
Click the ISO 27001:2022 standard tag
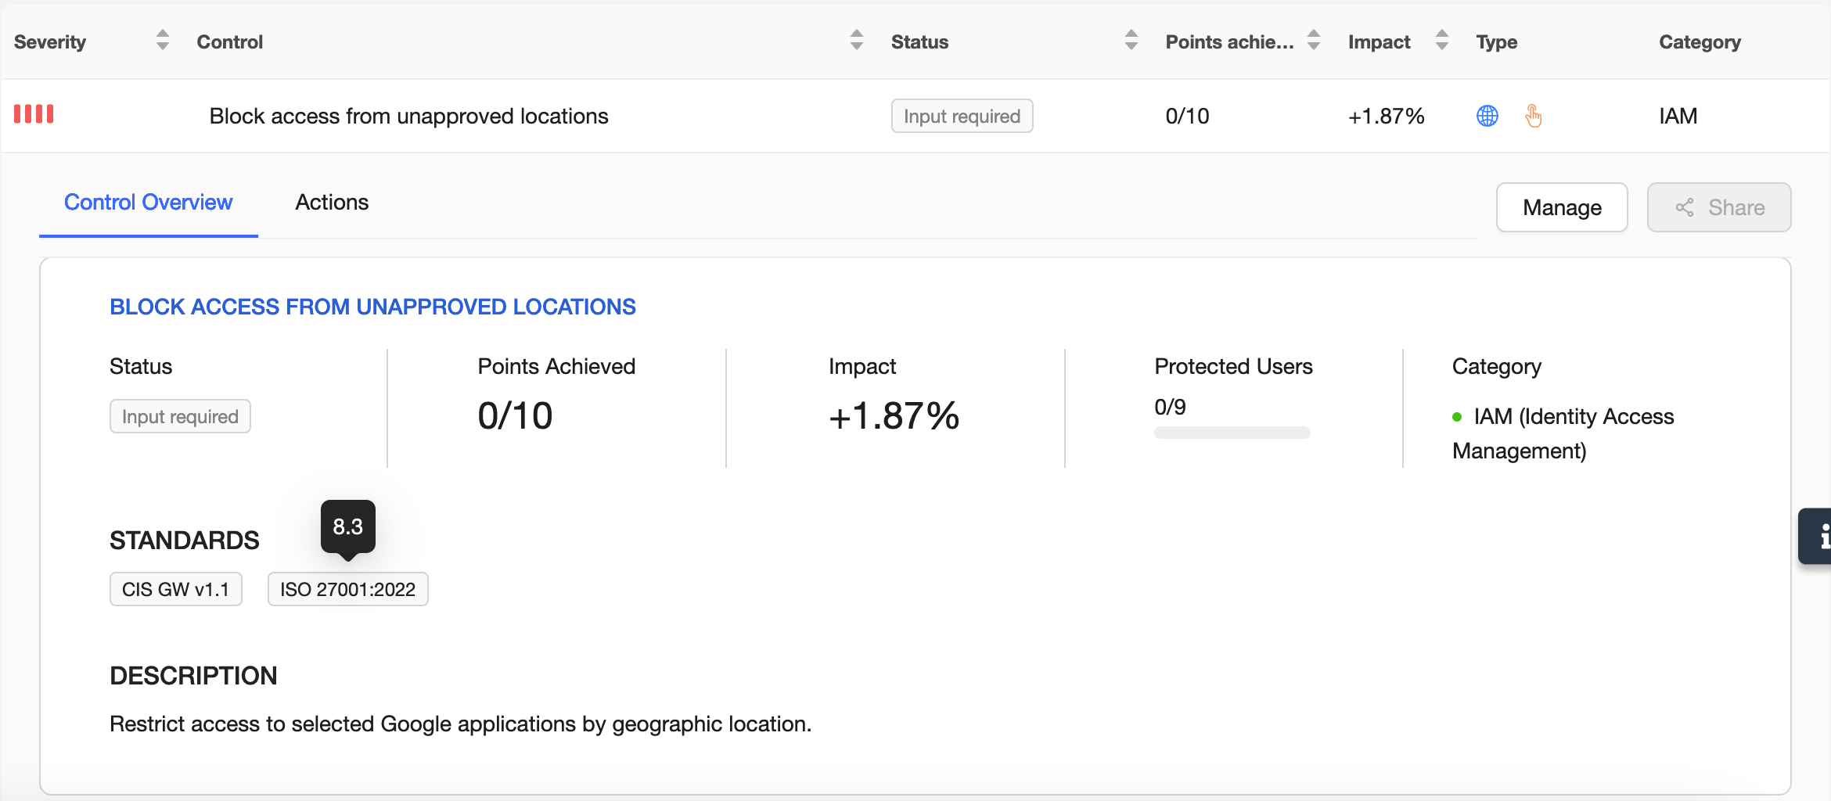click(x=347, y=589)
